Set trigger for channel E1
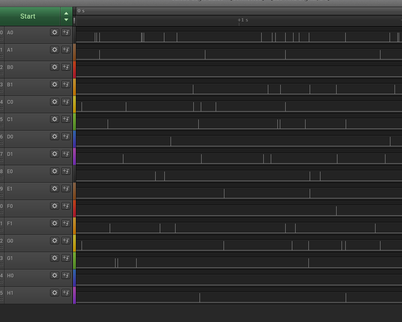The width and height of the screenshot is (402, 322). [x=66, y=188]
